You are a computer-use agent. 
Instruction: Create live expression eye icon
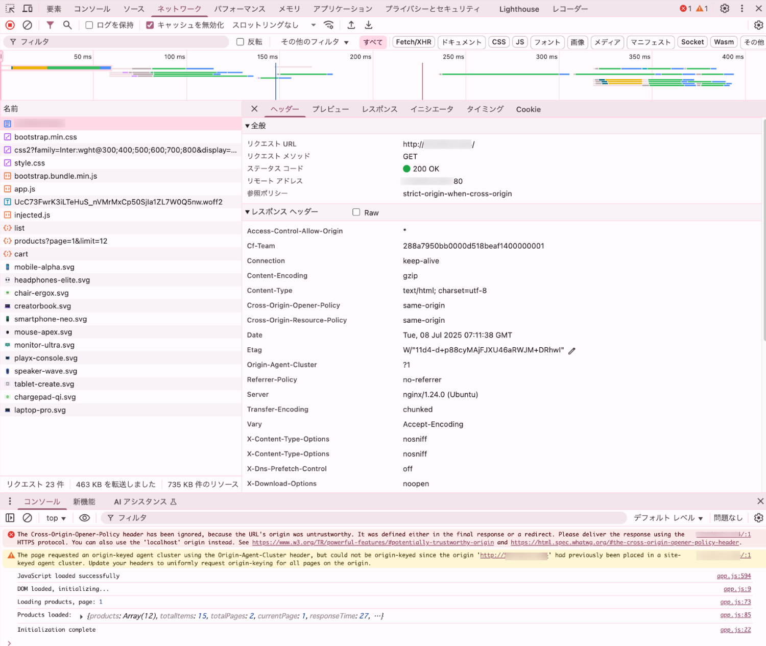pos(85,518)
